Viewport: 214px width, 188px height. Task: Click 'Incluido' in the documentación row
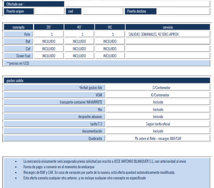tap(158, 131)
